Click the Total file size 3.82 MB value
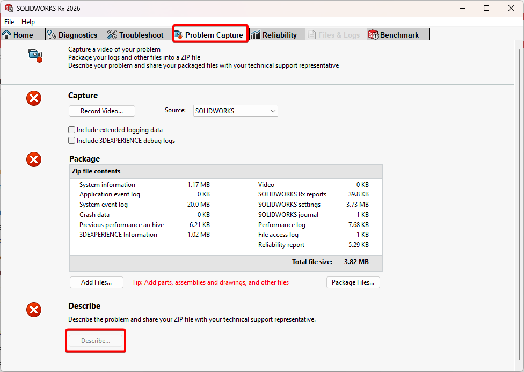The height and width of the screenshot is (372, 524). tap(356, 262)
